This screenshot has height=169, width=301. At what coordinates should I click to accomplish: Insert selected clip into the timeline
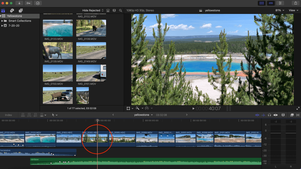[29, 115]
